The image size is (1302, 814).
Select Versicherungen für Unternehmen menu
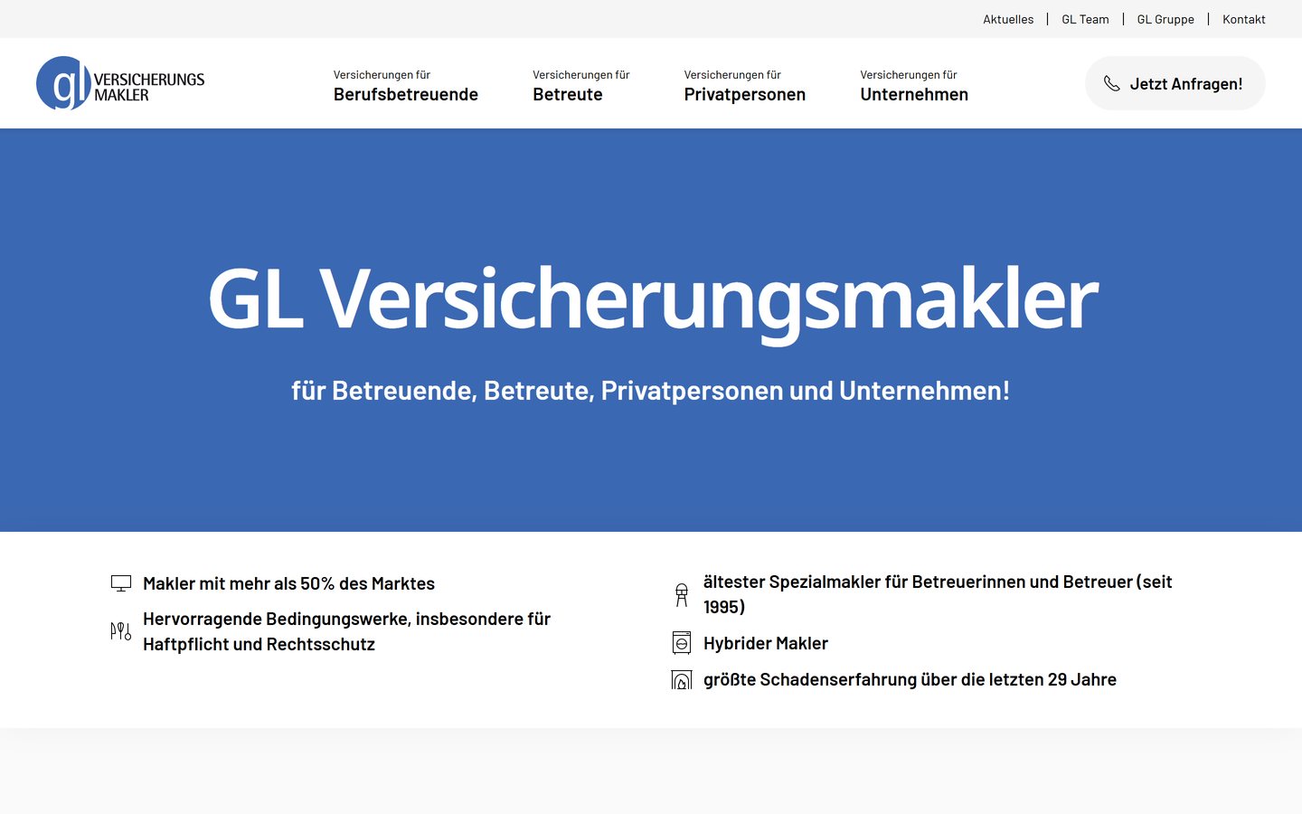click(x=914, y=86)
